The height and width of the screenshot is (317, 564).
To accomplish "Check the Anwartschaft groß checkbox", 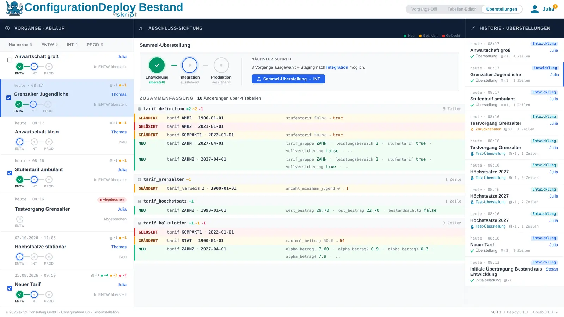I will pyautogui.click(x=10, y=60).
